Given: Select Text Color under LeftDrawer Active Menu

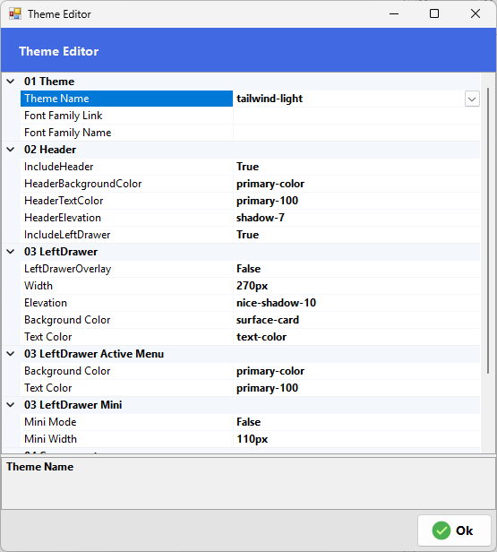Looking at the screenshot, I should pos(47,388).
